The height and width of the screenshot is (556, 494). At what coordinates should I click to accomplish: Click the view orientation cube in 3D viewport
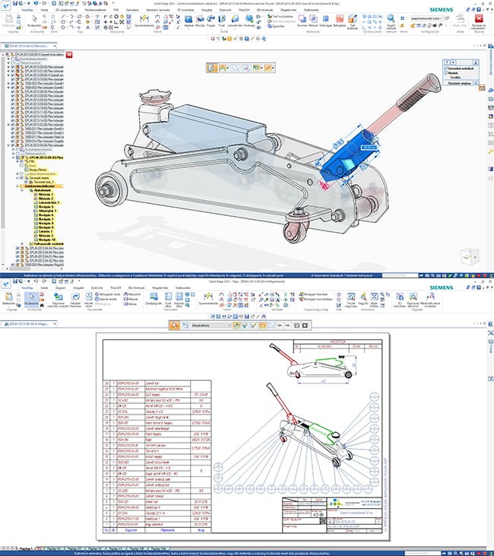pos(470,256)
